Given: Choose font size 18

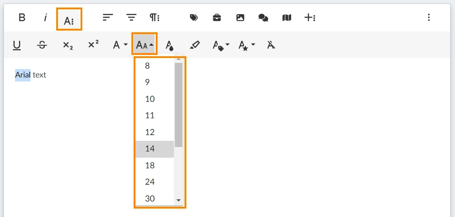Looking at the screenshot, I should [154, 165].
